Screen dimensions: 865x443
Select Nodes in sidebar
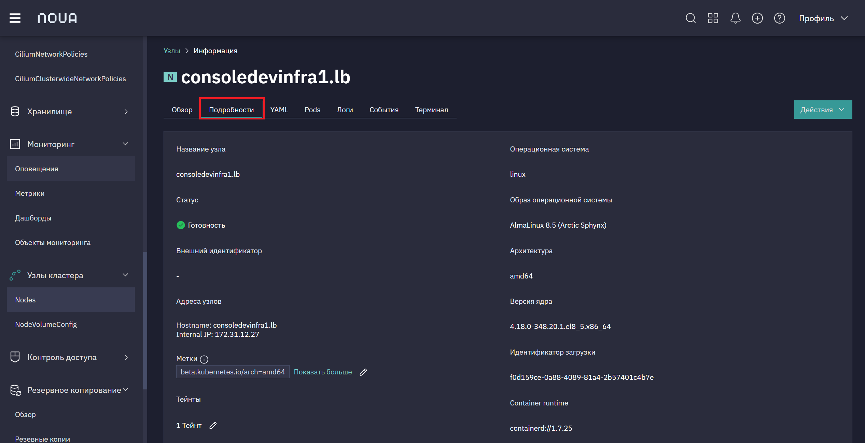pyautogui.click(x=71, y=300)
